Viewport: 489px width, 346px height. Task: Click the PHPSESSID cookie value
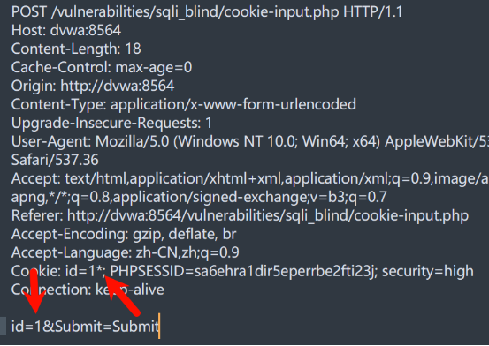(x=284, y=271)
